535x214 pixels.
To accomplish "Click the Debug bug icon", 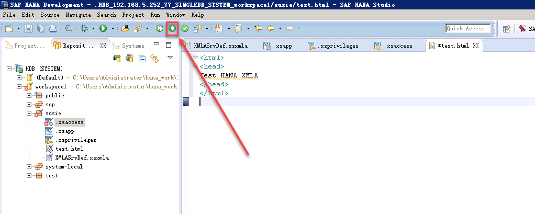I will [84, 29].
